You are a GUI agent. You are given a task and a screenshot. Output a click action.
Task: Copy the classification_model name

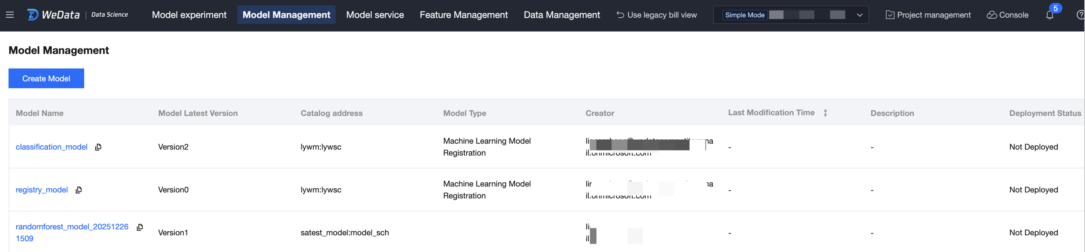pos(98,147)
